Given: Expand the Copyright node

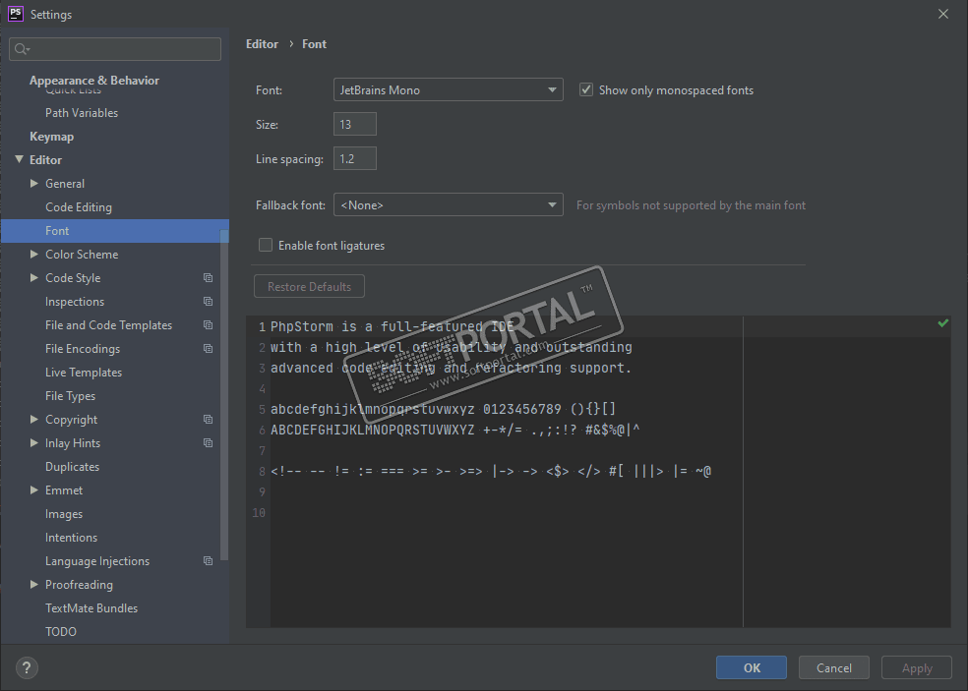Looking at the screenshot, I should click(x=34, y=419).
